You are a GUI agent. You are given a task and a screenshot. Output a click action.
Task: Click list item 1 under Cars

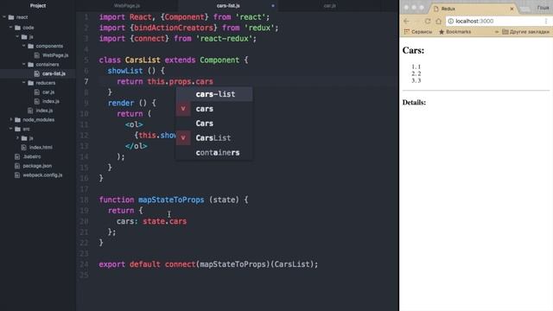coord(416,67)
